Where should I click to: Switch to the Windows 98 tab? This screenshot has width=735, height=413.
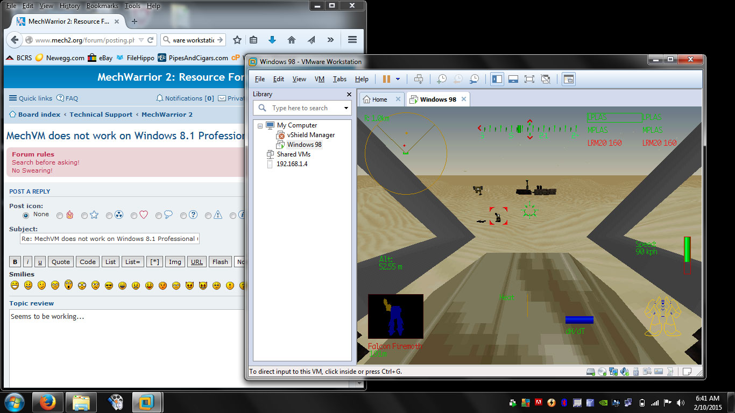[439, 99]
